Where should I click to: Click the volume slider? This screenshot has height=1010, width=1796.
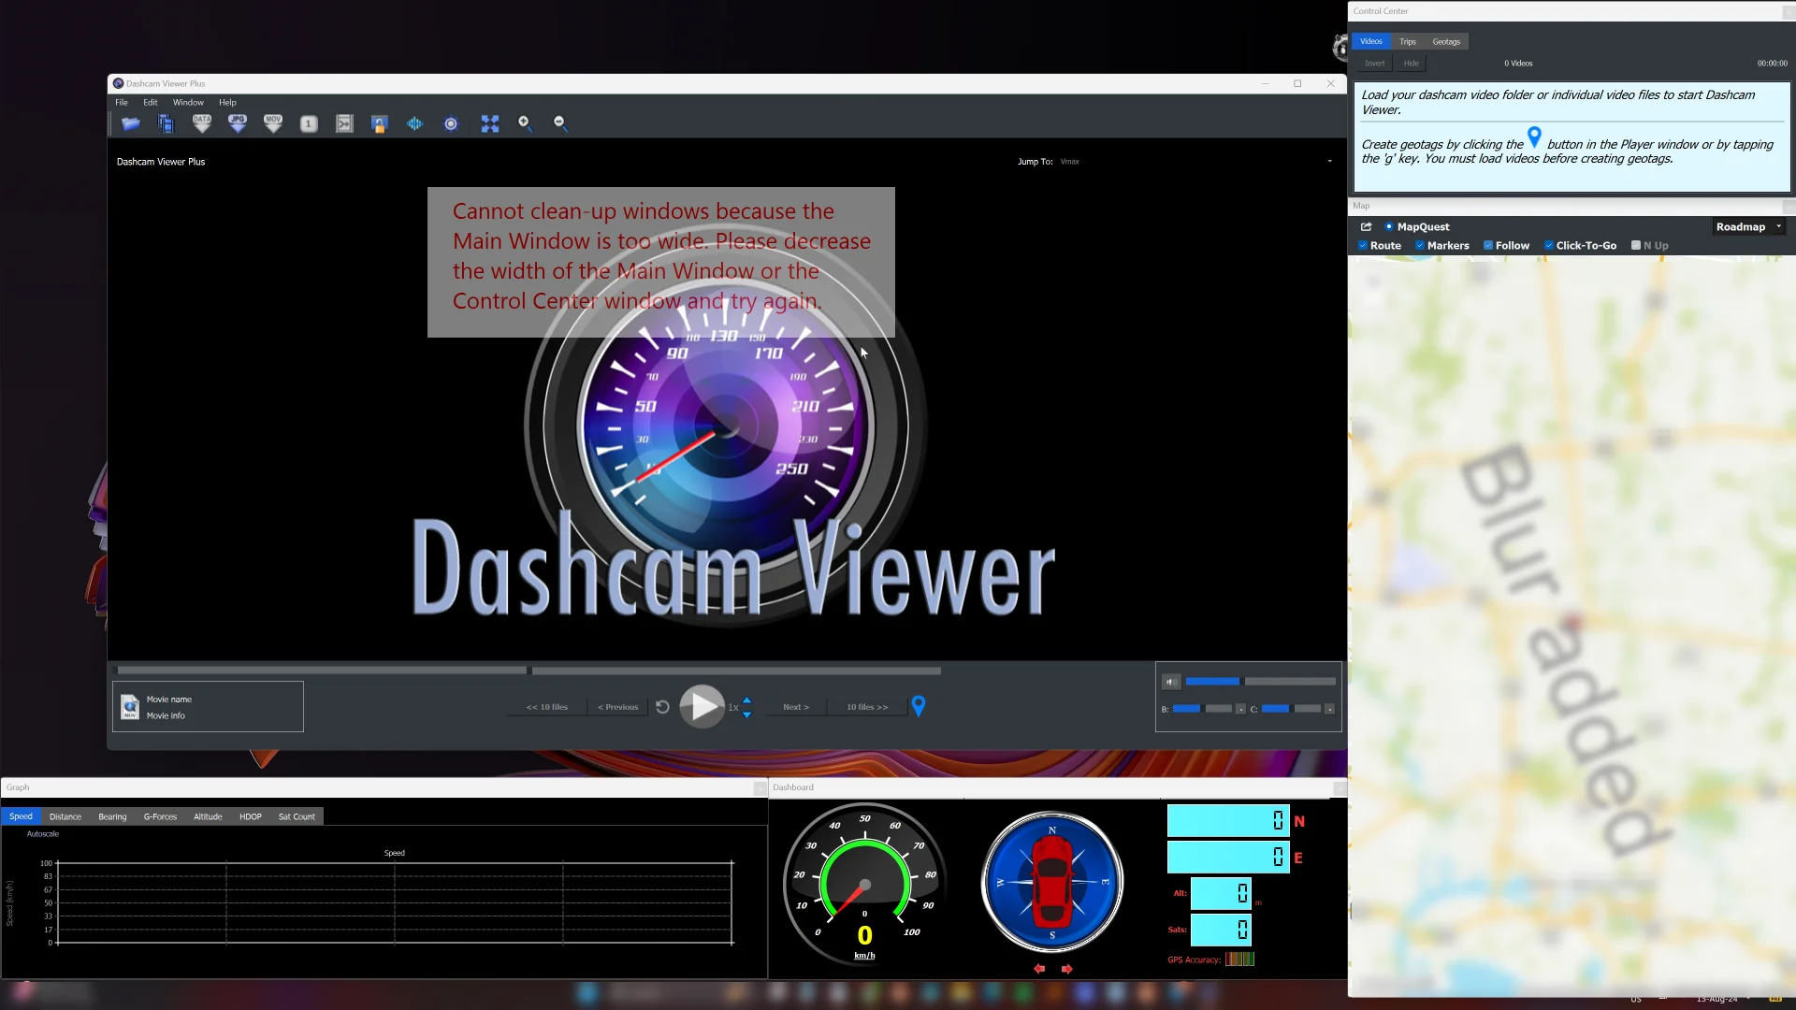coord(1261,682)
